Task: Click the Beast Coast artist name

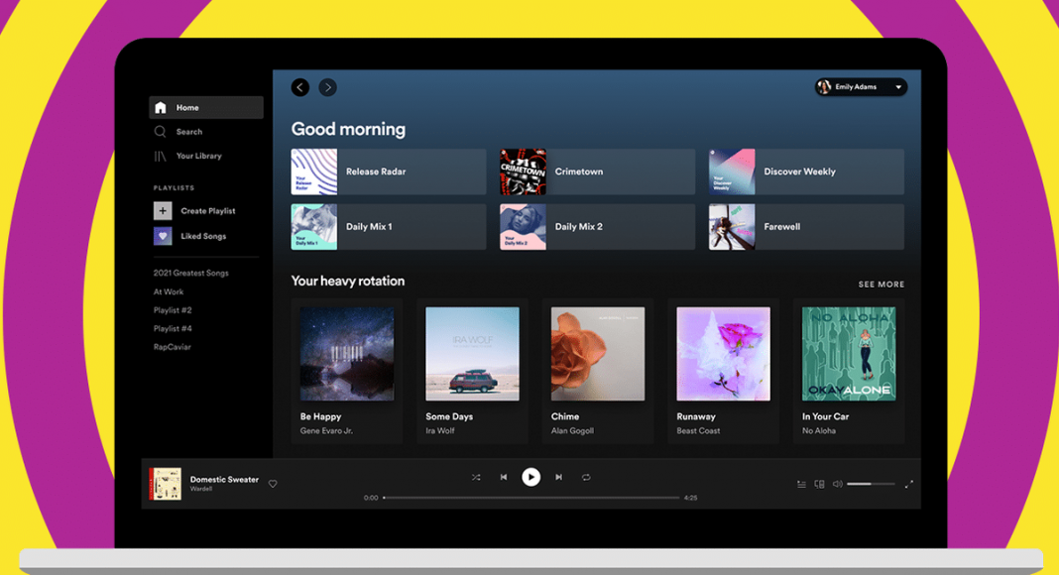Action: [x=698, y=430]
